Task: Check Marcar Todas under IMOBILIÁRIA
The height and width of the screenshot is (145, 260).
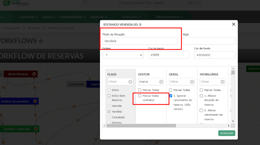Action: 201,90
